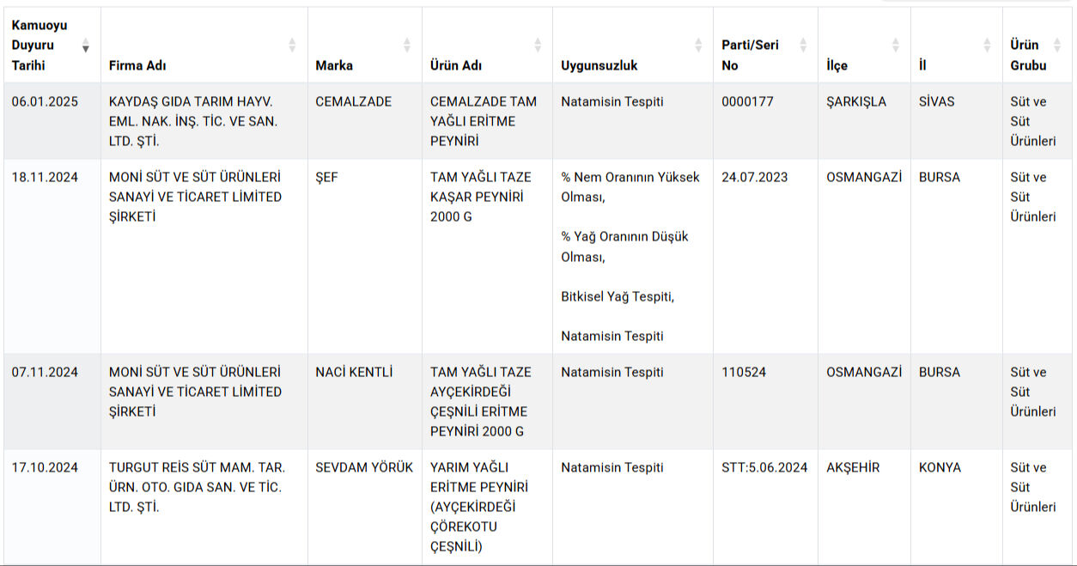Select batch number 110524 cell

click(x=765, y=401)
